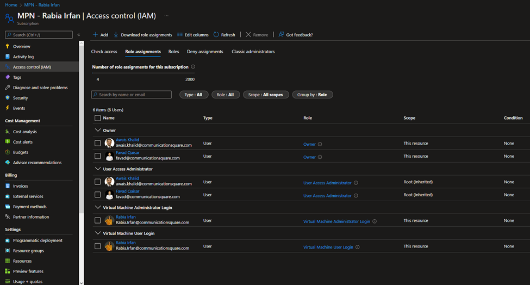Click Got feedback?
530x285 pixels.
295,35
